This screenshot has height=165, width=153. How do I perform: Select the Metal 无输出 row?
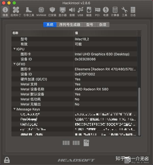point(74,104)
